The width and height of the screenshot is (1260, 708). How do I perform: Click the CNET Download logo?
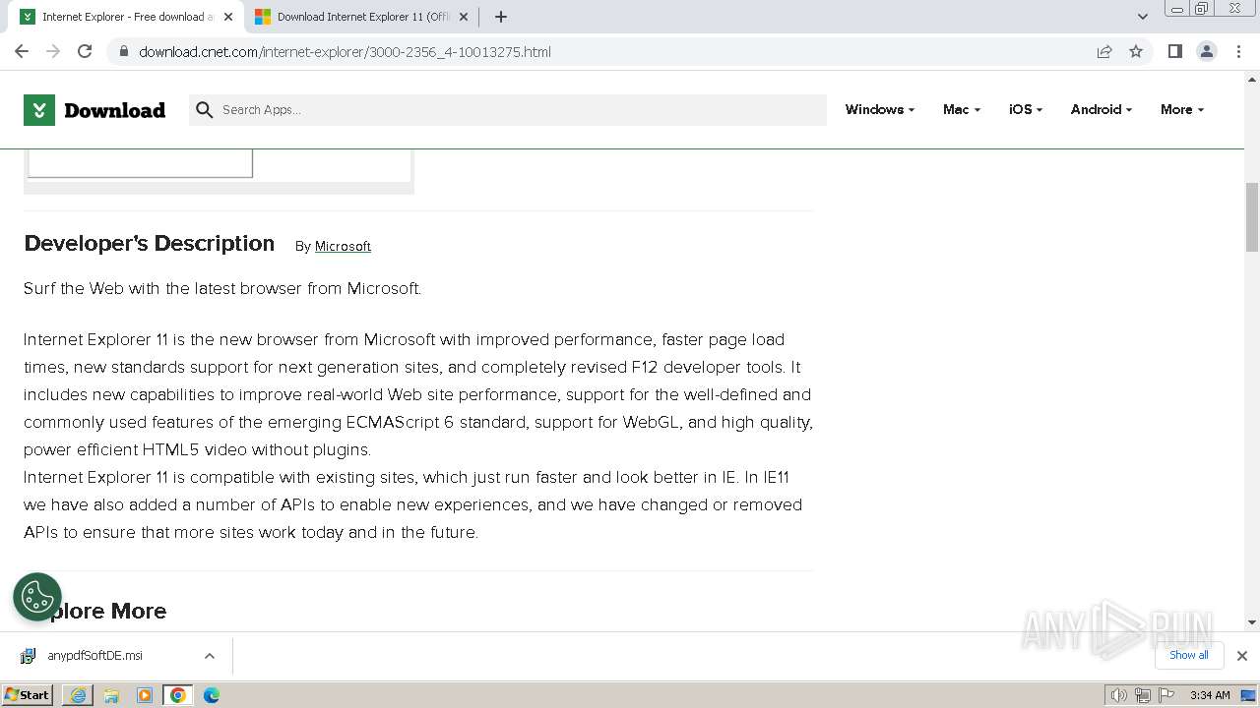(x=94, y=110)
